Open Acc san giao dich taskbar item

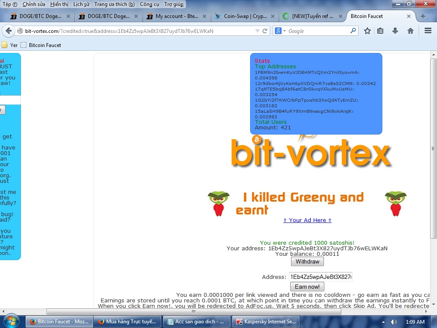point(196,322)
